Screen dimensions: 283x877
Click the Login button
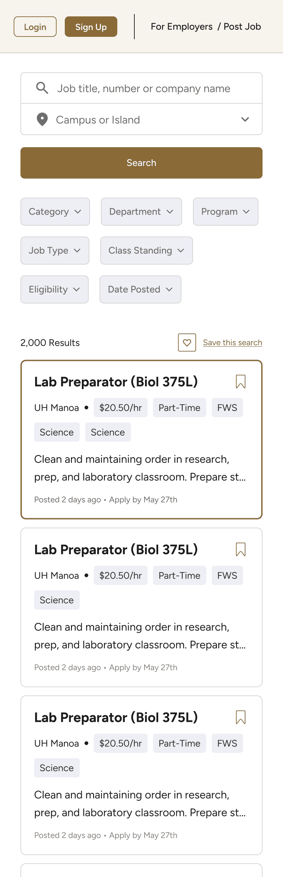click(x=35, y=27)
